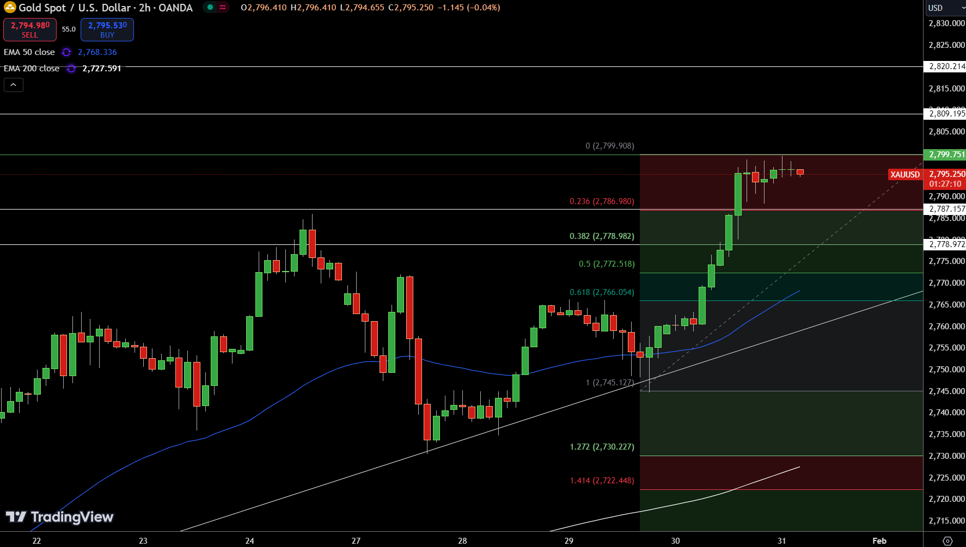
Task: Click the spread value 55.0
Action: coord(69,29)
